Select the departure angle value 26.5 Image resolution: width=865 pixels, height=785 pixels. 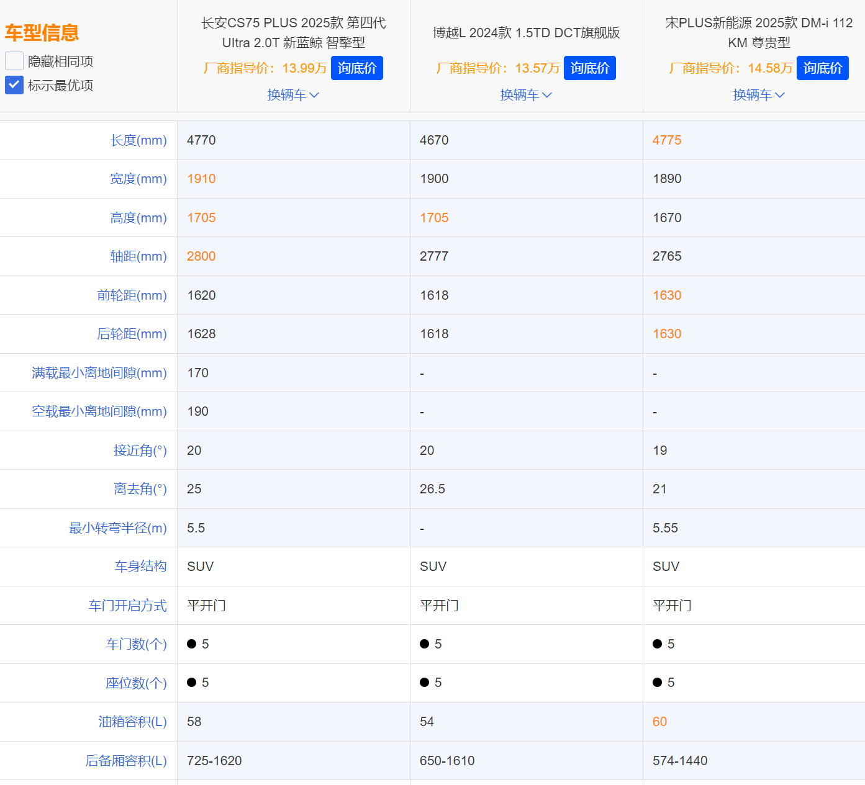pos(432,489)
